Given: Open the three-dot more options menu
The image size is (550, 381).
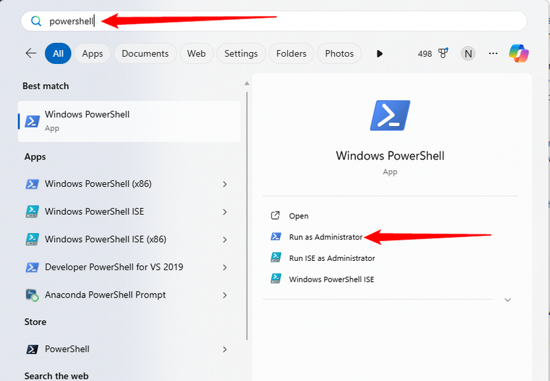Looking at the screenshot, I should pos(493,53).
